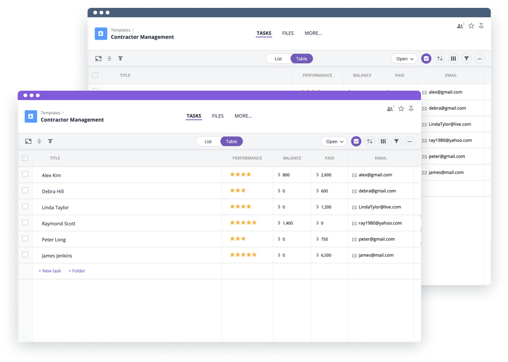This screenshot has width=508, height=362.
Task: Click + Folder link
Action: (x=77, y=271)
